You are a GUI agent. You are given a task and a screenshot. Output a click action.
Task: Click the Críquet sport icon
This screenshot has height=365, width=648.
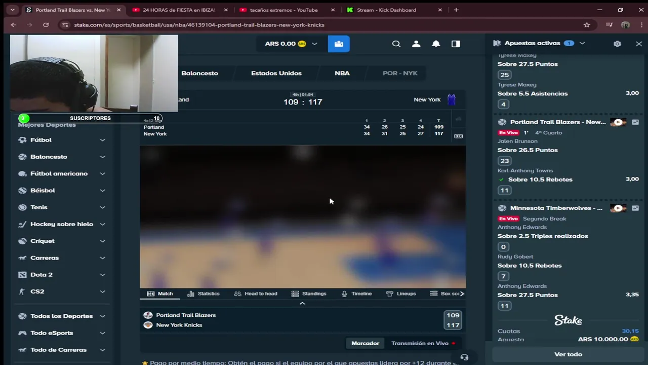coord(22,241)
